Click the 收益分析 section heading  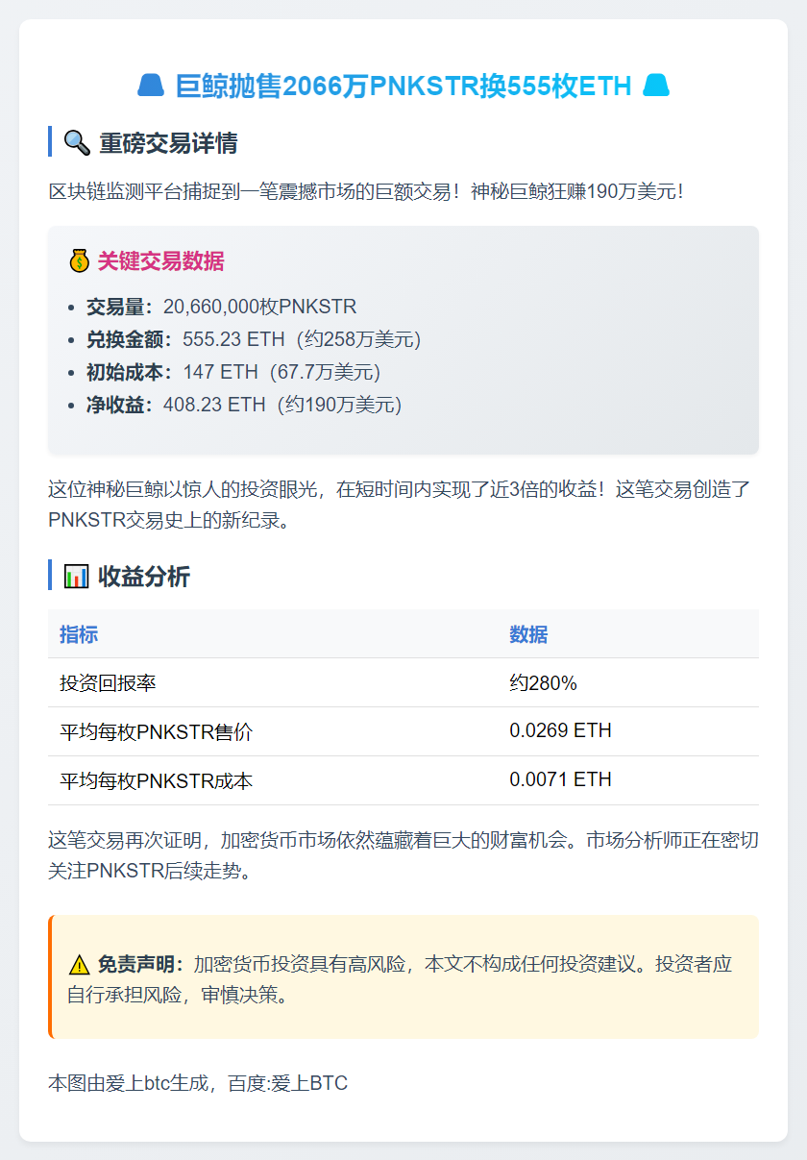point(144,577)
